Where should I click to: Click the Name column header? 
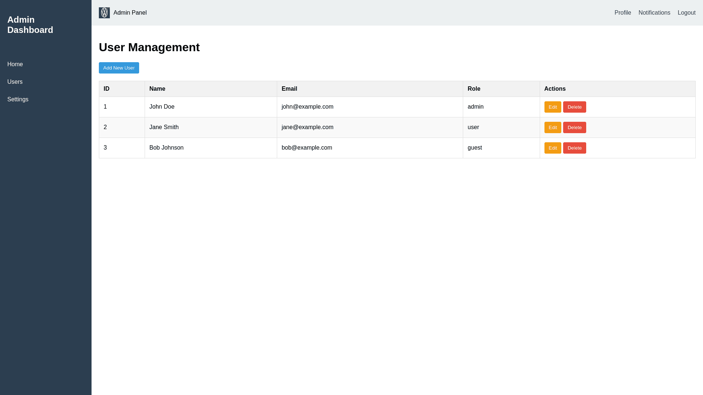click(x=157, y=89)
